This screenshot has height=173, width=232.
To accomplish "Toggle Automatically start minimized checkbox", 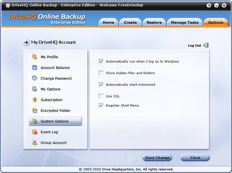I will (x=101, y=85).
